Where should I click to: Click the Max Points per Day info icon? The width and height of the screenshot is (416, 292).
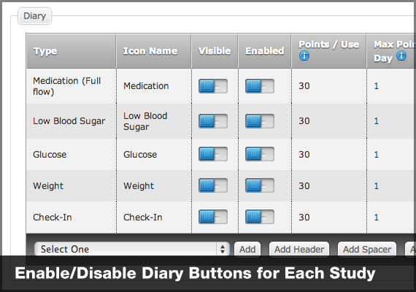click(x=401, y=55)
